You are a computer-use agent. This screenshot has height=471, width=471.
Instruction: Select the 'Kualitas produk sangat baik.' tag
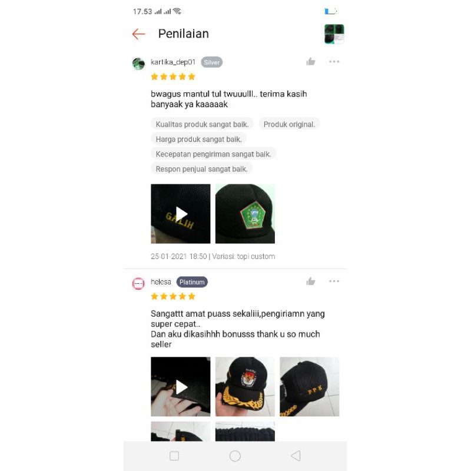202,124
